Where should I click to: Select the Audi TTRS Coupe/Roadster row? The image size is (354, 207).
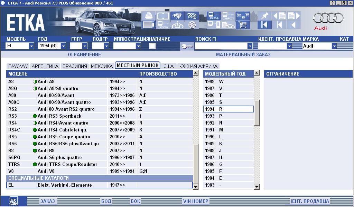click(x=100, y=164)
